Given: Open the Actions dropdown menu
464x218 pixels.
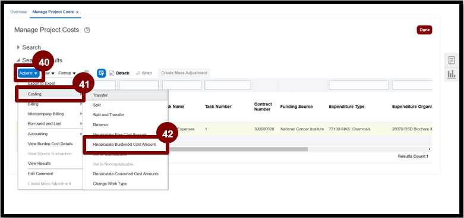Looking at the screenshot, I should (x=29, y=73).
